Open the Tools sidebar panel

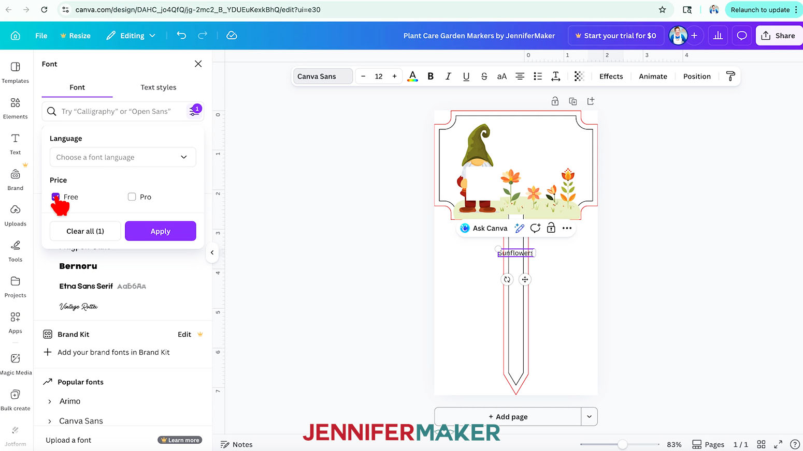(16, 251)
